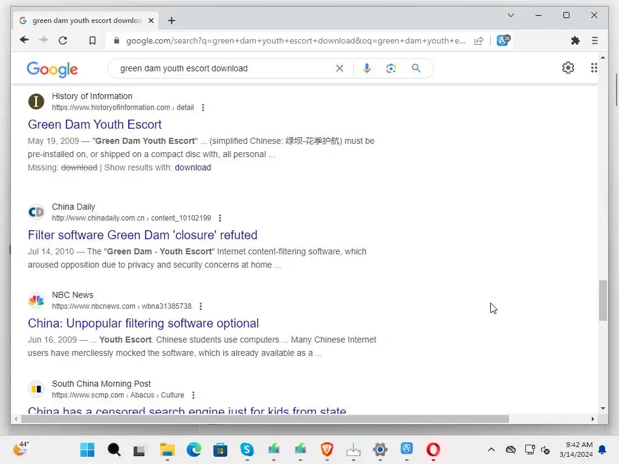
Task: Click the scroll right arrow
Action: click(592, 419)
